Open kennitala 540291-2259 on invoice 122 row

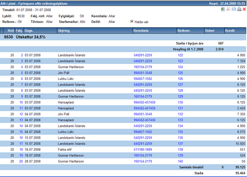[x=143, y=55]
